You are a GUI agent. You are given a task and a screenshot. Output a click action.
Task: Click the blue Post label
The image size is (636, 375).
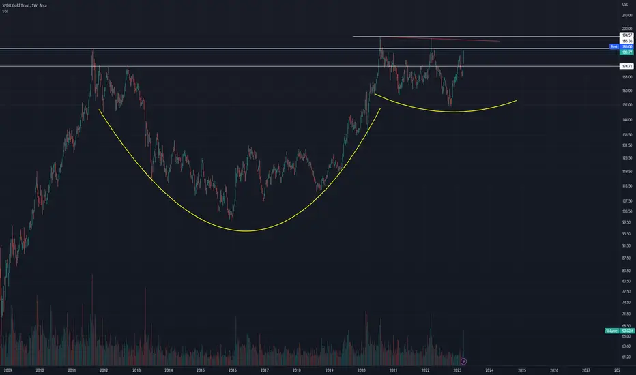click(x=614, y=47)
